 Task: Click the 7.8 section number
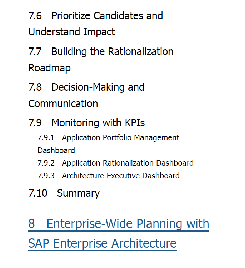tap(35, 87)
